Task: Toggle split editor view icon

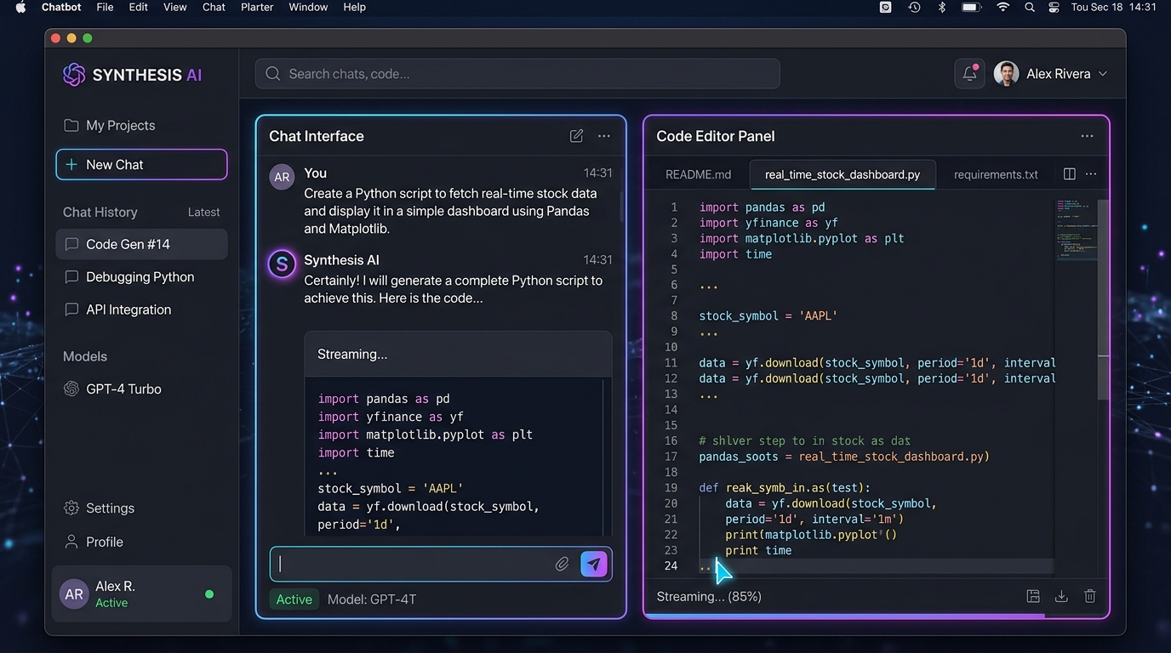Action: click(x=1070, y=174)
